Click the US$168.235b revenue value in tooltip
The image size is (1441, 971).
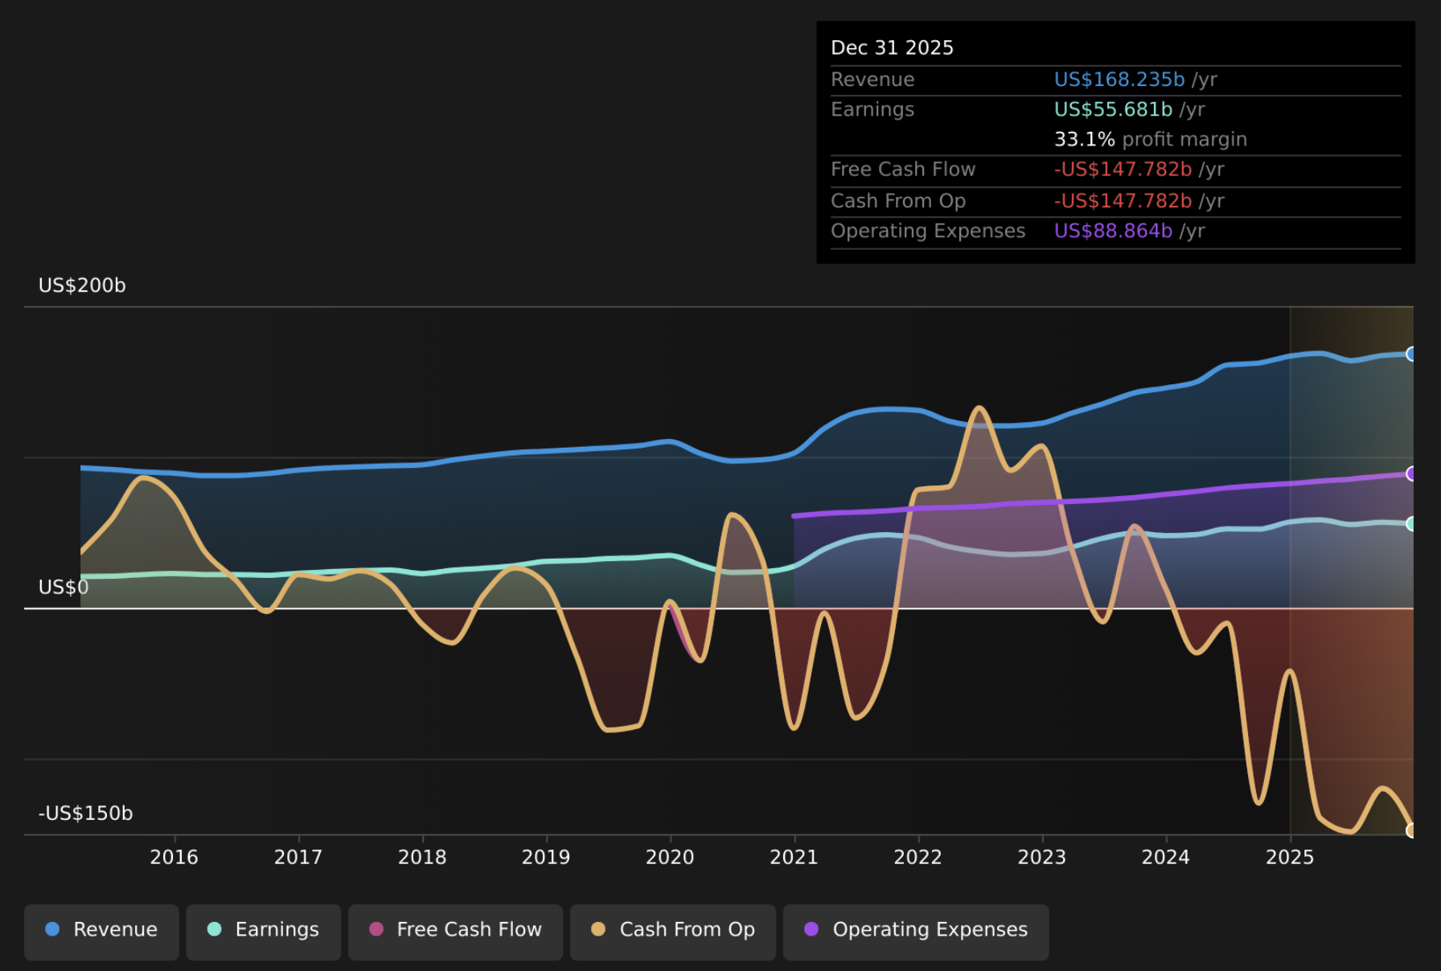(1119, 80)
